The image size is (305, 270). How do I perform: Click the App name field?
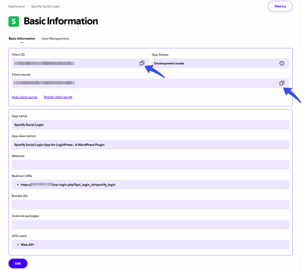[150, 125]
